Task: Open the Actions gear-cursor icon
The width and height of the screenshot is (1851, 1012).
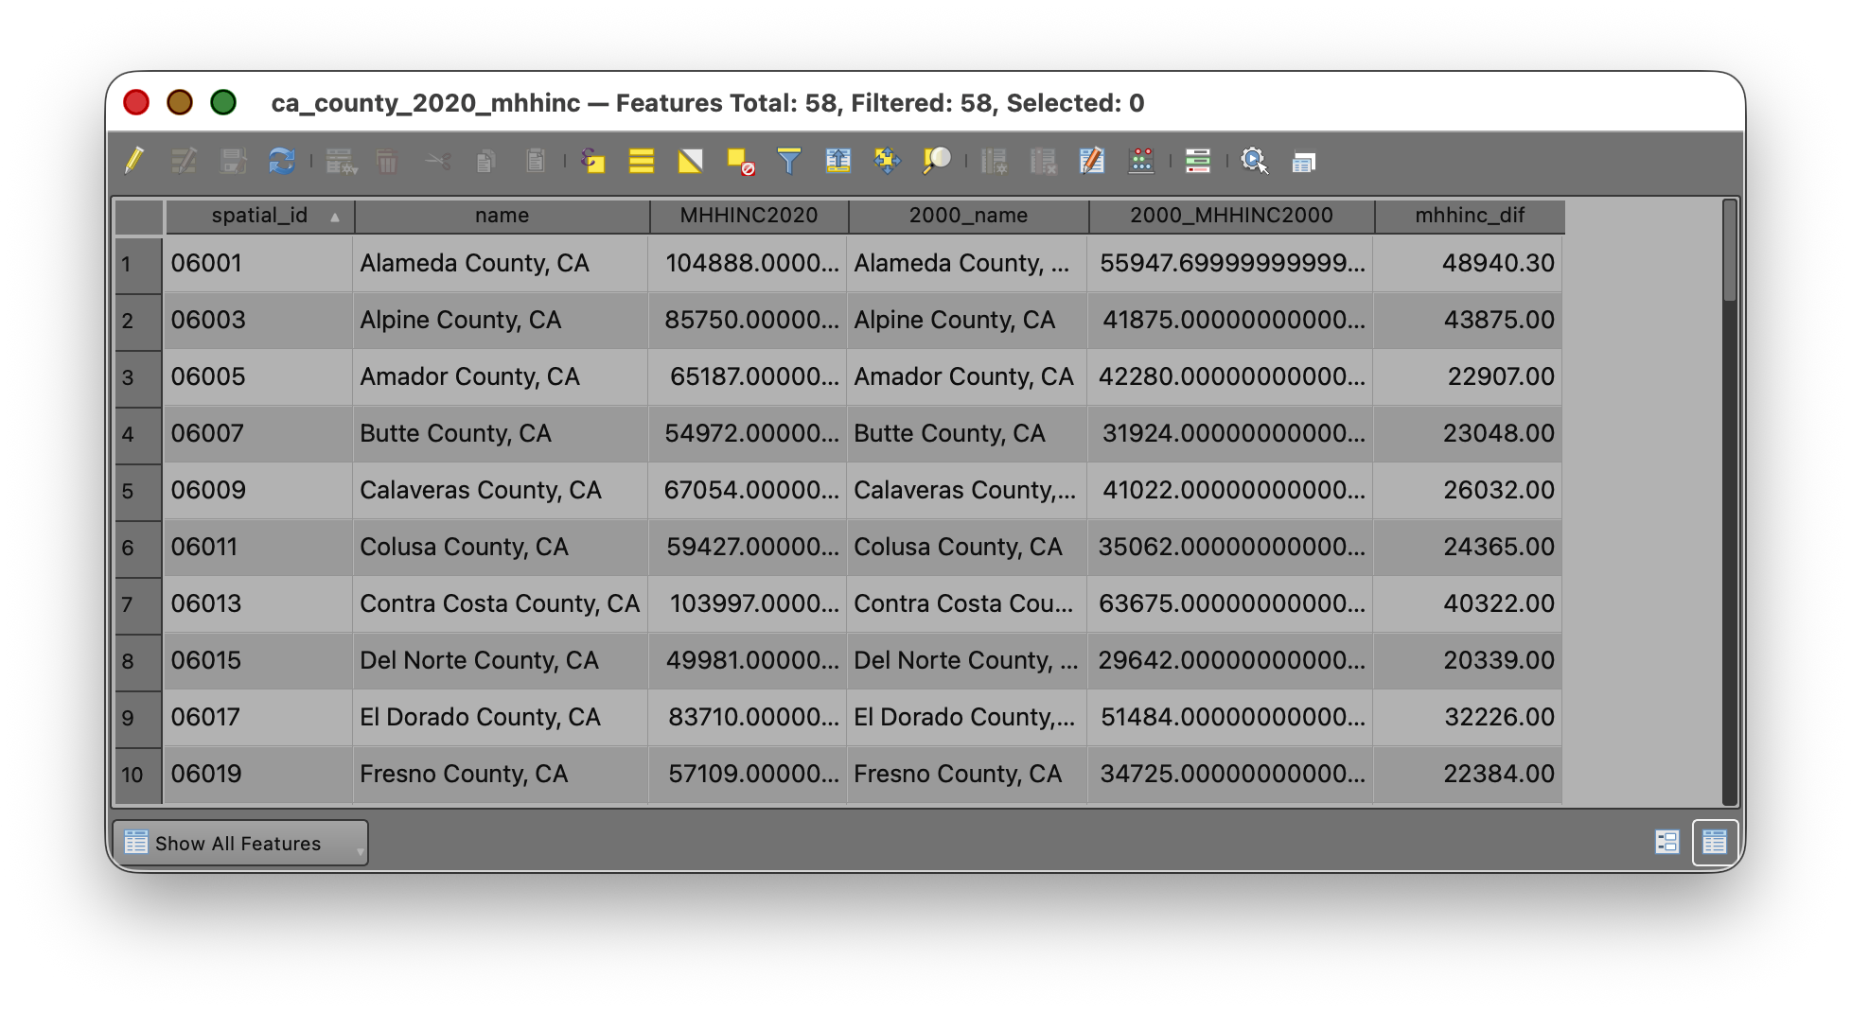Action: click(x=1254, y=161)
